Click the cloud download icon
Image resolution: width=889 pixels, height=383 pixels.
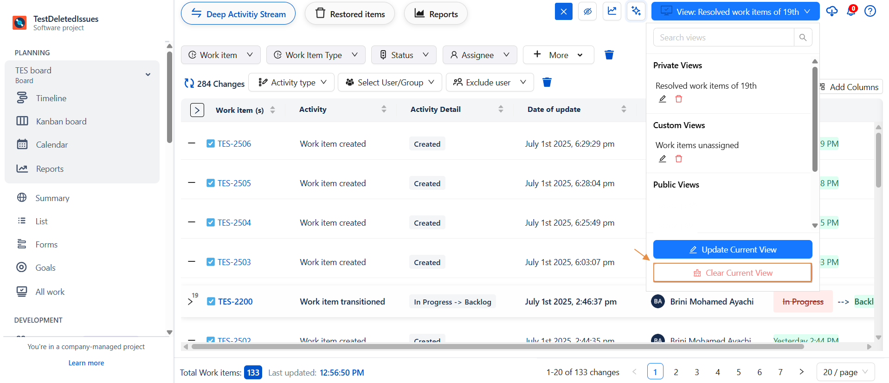click(x=831, y=12)
